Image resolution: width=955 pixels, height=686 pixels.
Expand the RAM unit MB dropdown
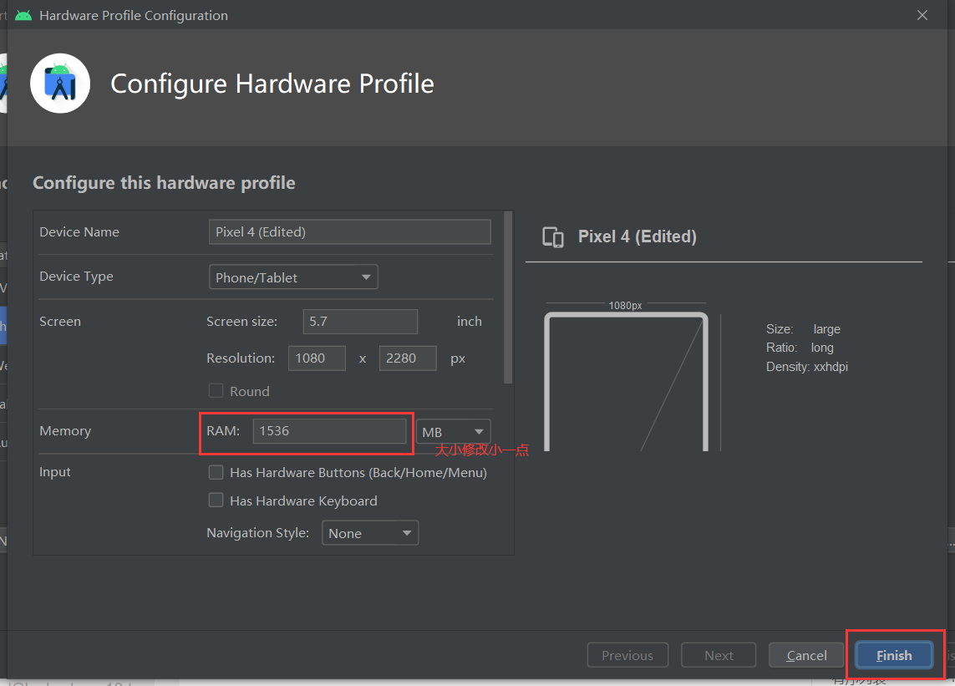click(x=454, y=432)
